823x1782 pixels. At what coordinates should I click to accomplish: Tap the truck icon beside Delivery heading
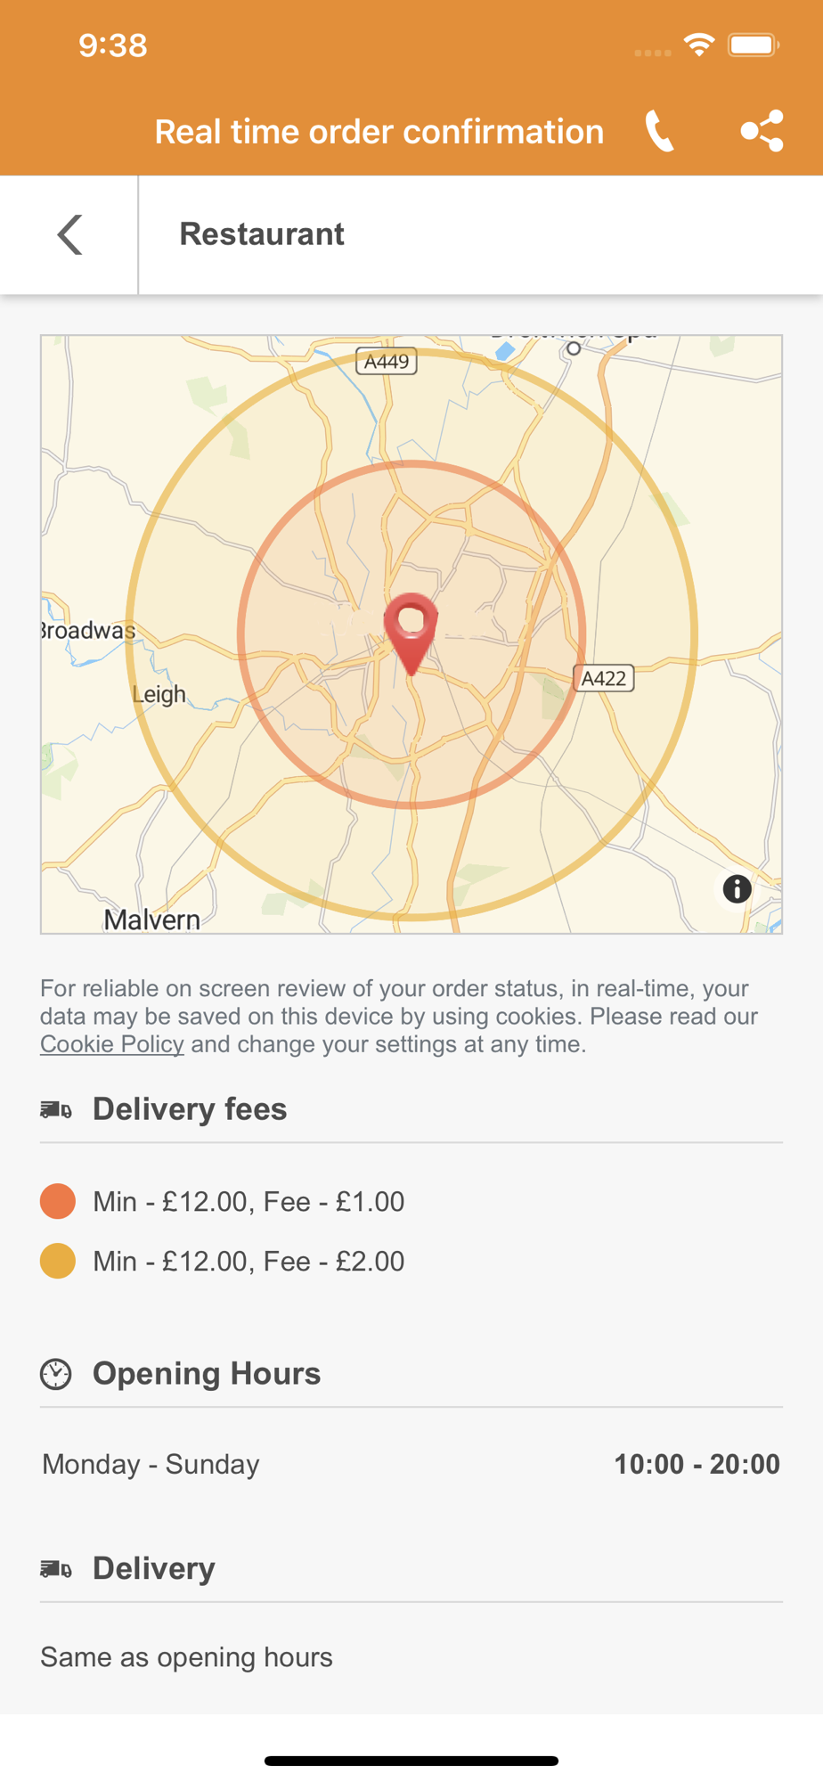tap(56, 1568)
